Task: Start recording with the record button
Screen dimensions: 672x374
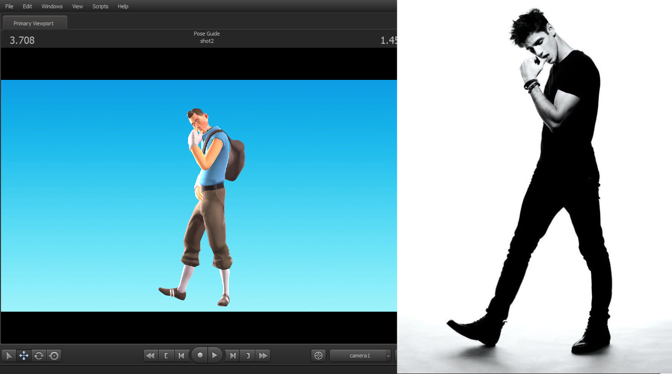Action: [199, 355]
